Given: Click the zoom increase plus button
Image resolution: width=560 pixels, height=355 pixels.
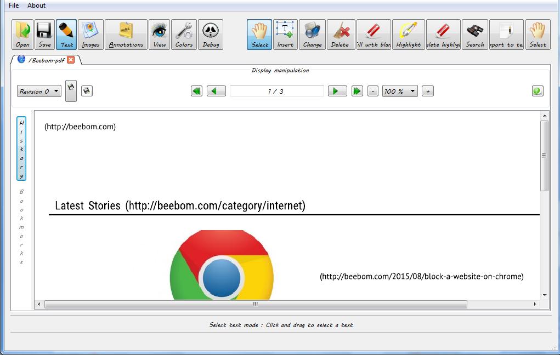Looking at the screenshot, I should click(427, 91).
